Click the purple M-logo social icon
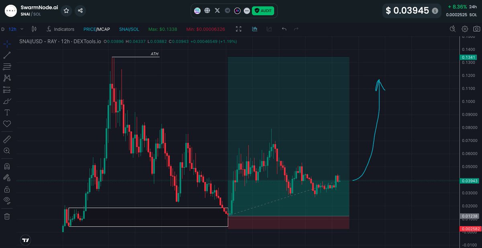482x248 pixels. pos(237,11)
